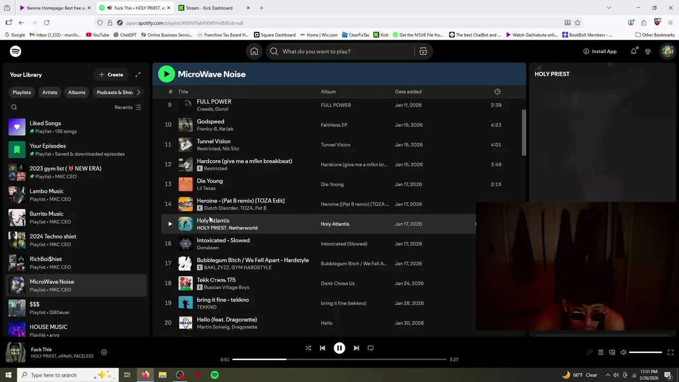679x382 pixels.
Task: Open the notifications bell (What's New)
Action: [633, 51]
